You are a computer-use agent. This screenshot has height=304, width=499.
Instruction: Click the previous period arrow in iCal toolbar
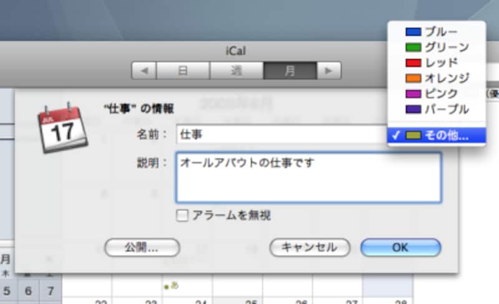coord(144,70)
